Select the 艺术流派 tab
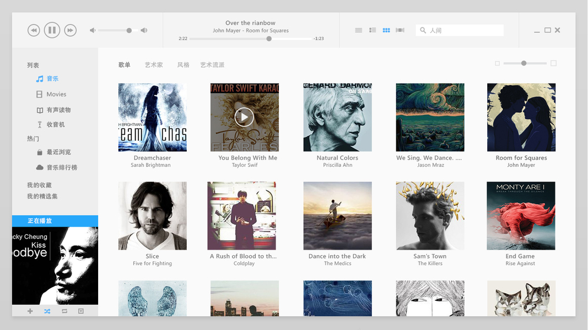The image size is (588, 330). coord(212,65)
